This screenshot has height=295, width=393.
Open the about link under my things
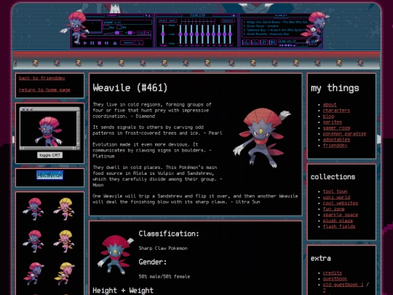330,105
